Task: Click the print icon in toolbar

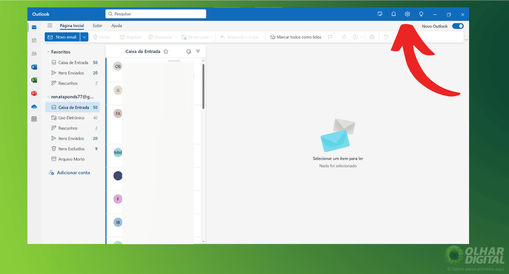Action: pos(372,37)
